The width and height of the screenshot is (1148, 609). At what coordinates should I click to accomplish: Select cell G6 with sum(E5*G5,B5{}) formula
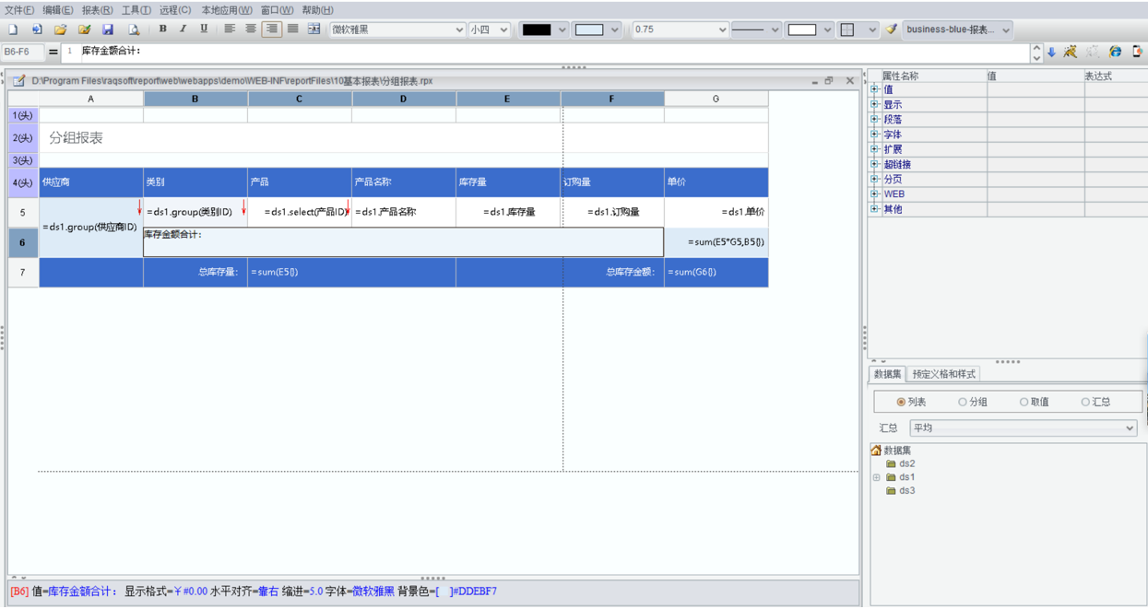[x=716, y=242]
